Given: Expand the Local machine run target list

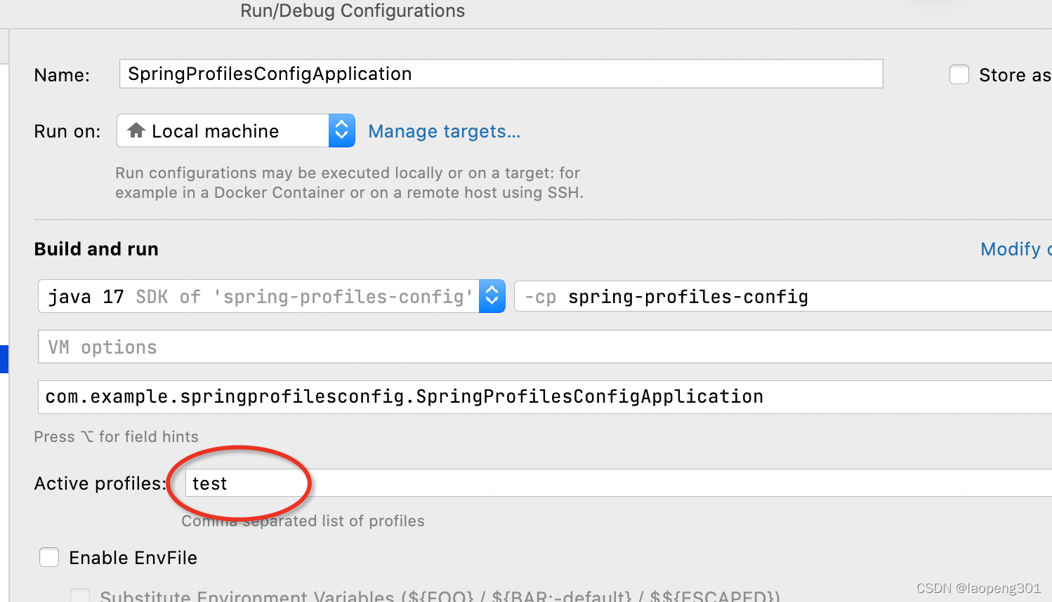Looking at the screenshot, I should 341,130.
